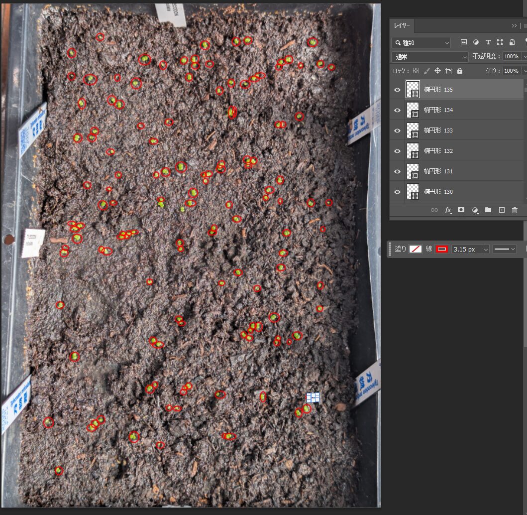
Task: Open the 種類 layer filter dropdown
Action: pos(421,43)
